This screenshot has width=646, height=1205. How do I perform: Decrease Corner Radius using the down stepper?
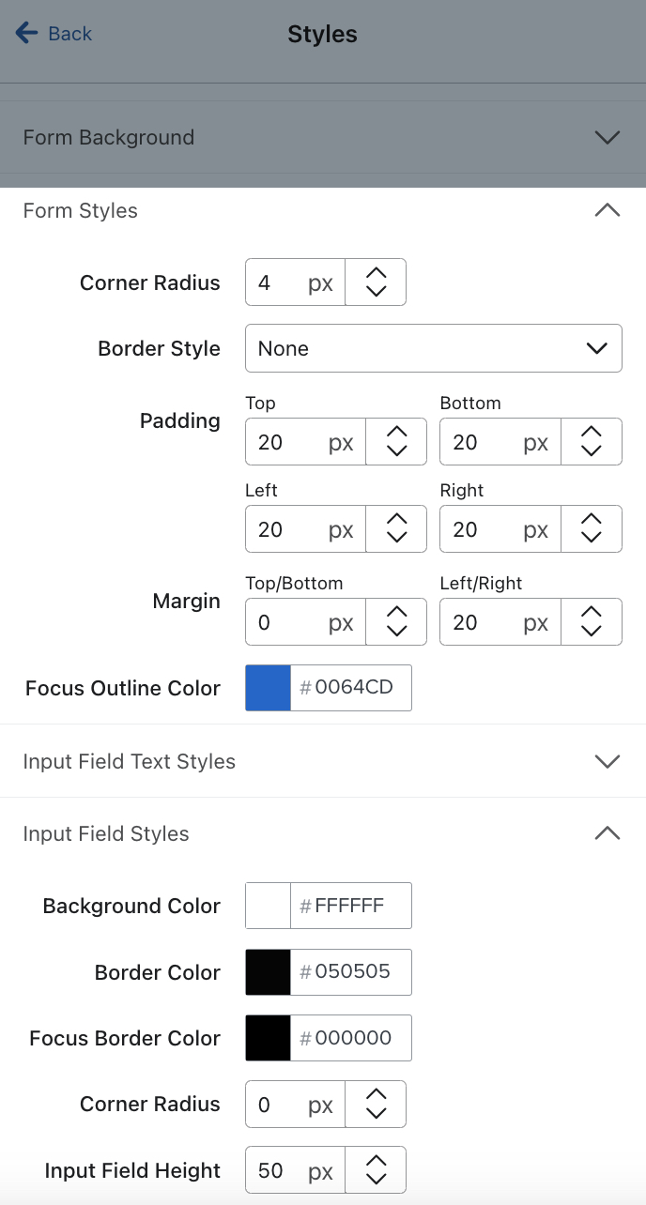click(x=376, y=292)
